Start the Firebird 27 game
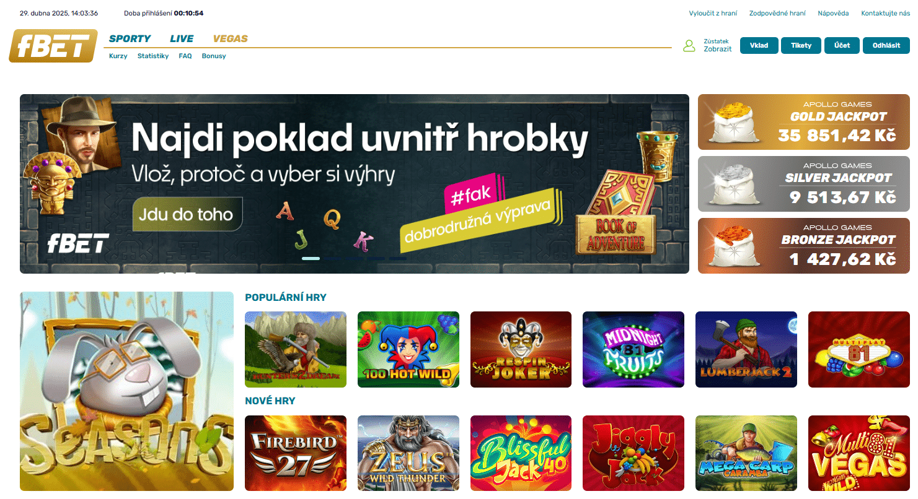This screenshot has height=499, width=918. [296, 453]
